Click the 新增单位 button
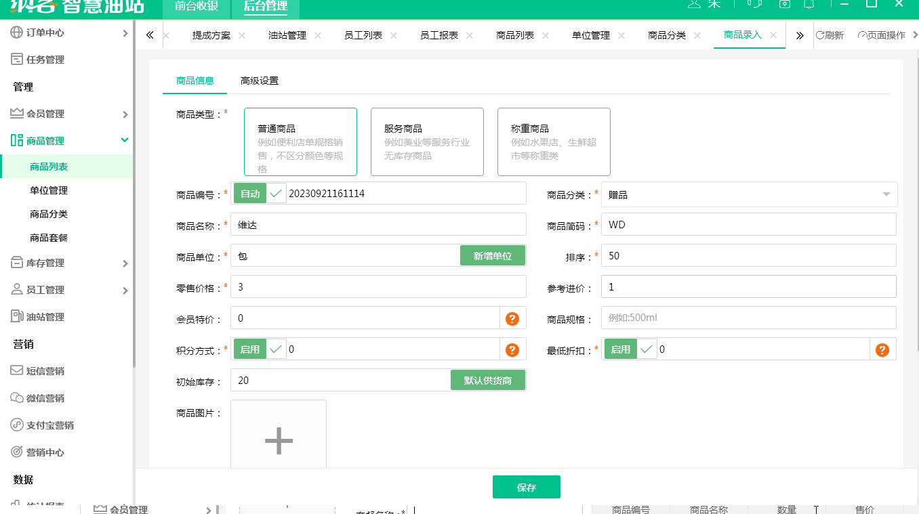 tap(493, 255)
